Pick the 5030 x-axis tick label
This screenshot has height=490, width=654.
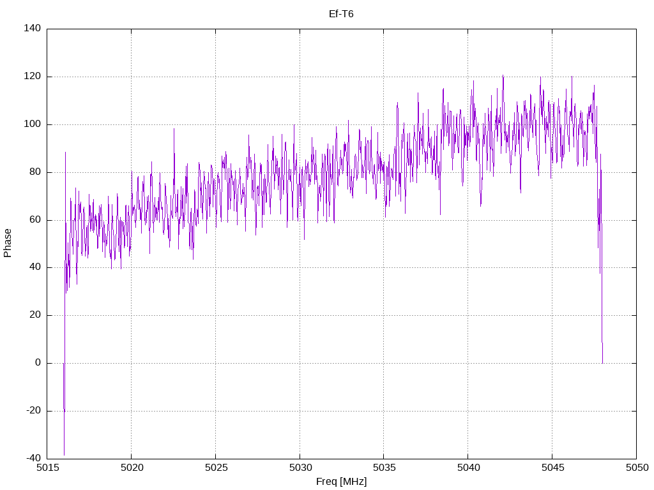(x=300, y=468)
